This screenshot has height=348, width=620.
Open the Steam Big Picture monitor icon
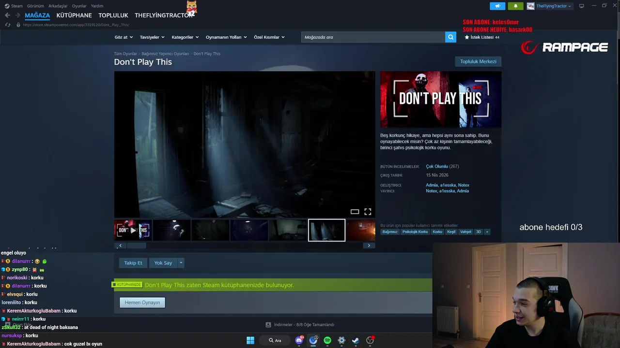[x=581, y=6]
